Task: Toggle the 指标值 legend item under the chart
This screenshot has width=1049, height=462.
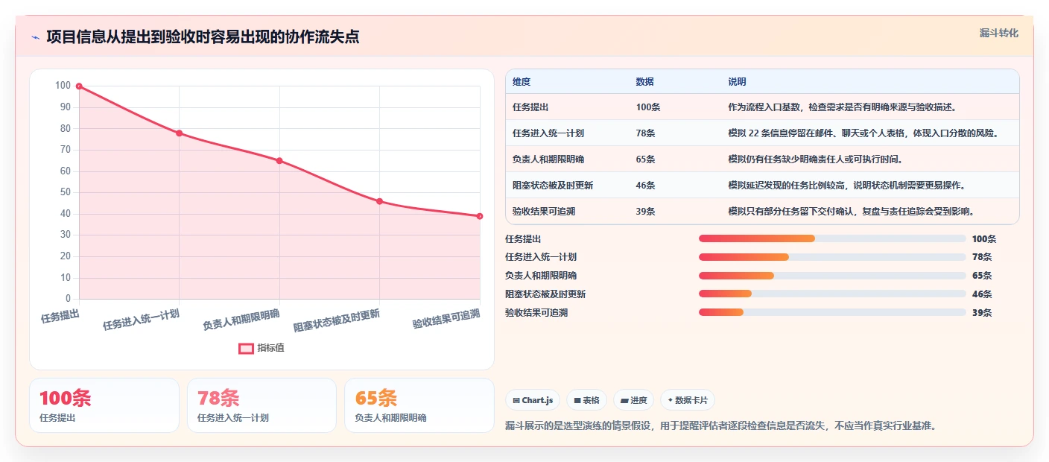Action: pos(262,348)
